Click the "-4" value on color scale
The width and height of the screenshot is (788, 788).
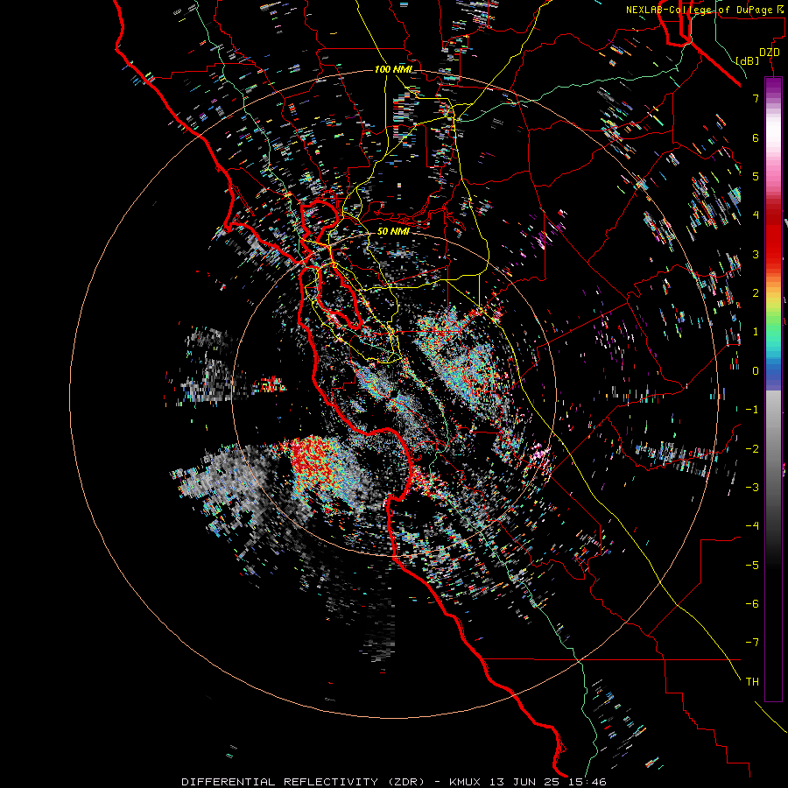point(752,526)
